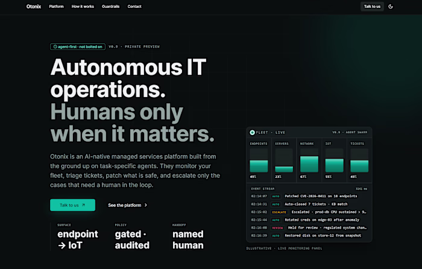This screenshot has height=269, width=422.
Task: Select Contact in the top navigation
Action: [134, 7]
